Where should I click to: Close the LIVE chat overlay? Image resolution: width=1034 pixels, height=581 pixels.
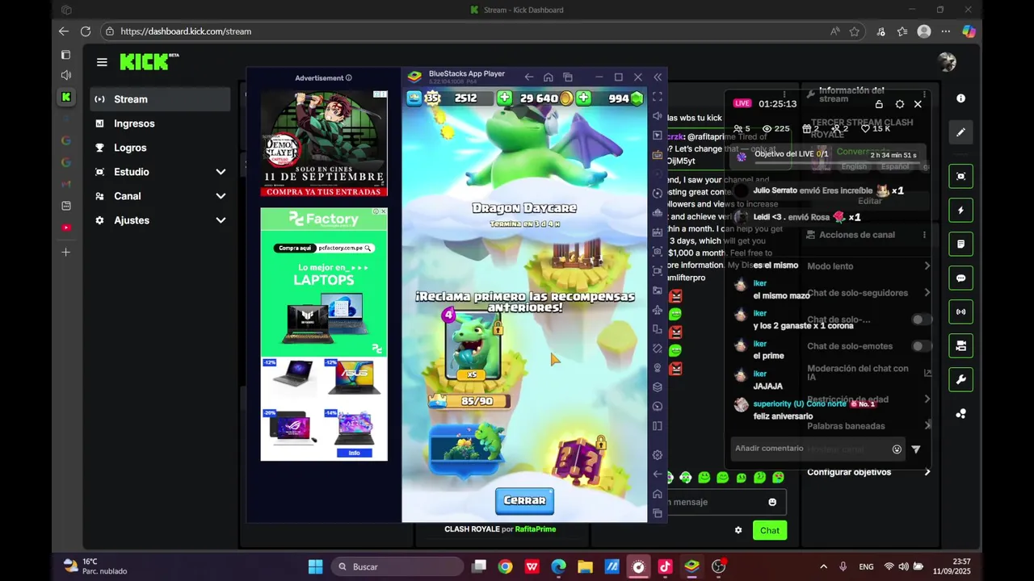(918, 104)
